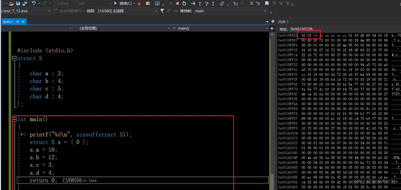Click the red 04 memory byte

tap(315, 35)
